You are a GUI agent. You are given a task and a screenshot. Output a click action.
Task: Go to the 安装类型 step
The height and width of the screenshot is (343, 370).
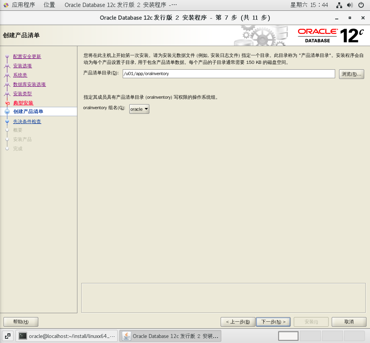click(22, 93)
